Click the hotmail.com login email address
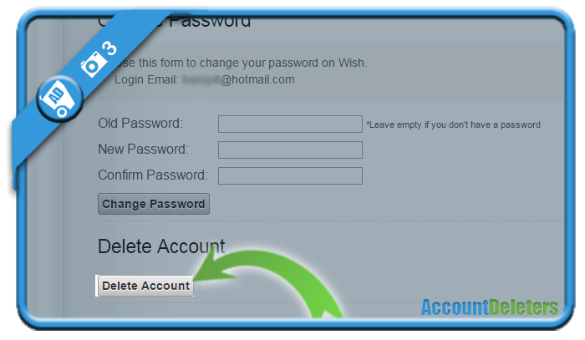 click(x=239, y=79)
